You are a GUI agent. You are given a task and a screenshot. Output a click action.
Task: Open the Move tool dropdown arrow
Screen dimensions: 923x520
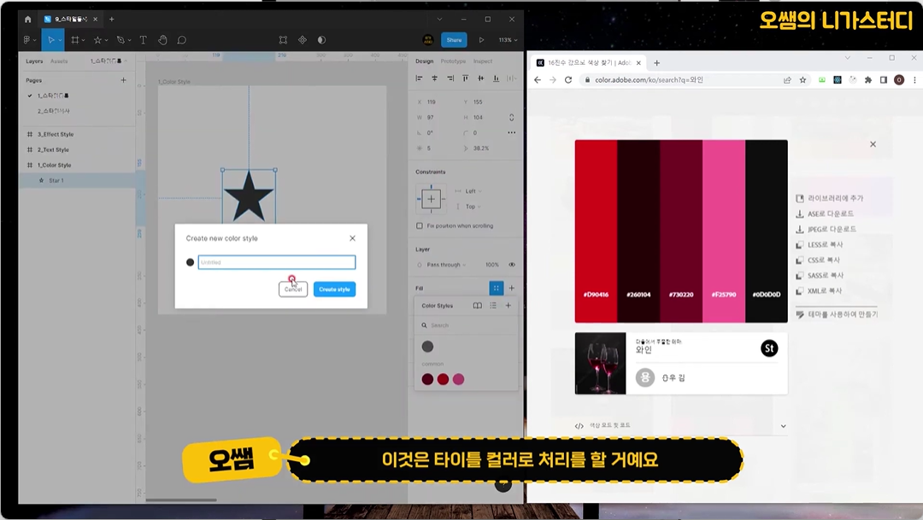point(60,41)
